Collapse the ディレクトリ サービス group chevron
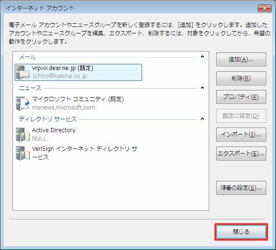Viewport: 276px width, 250px height. (202, 119)
